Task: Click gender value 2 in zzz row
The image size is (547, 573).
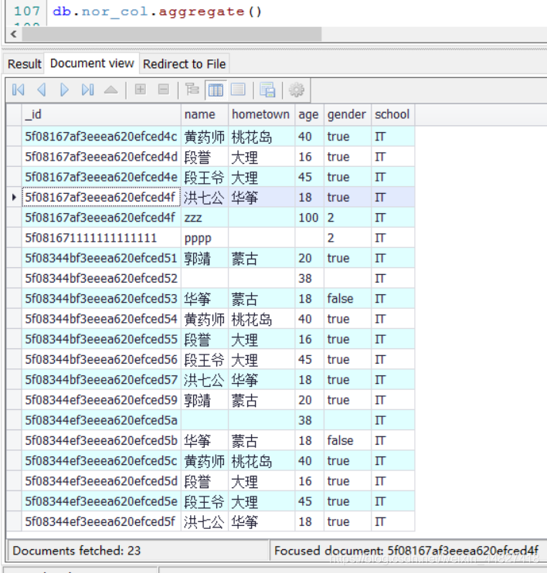Action: (348, 218)
